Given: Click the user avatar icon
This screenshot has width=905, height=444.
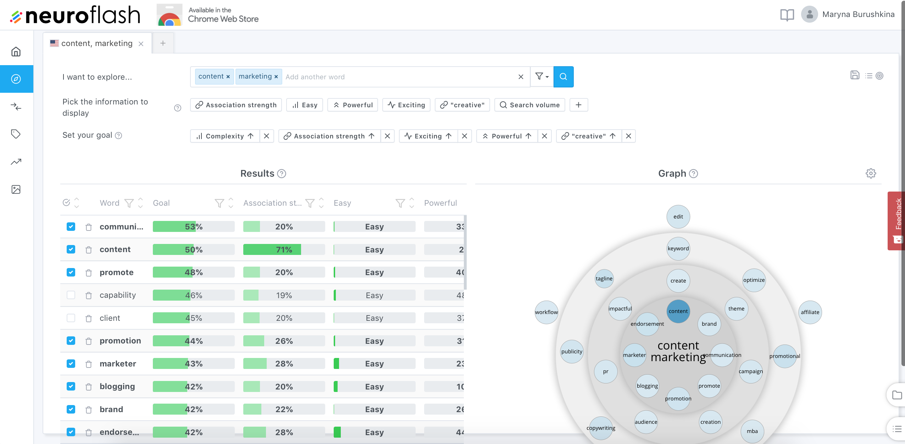Looking at the screenshot, I should click(x=809, y=14).
